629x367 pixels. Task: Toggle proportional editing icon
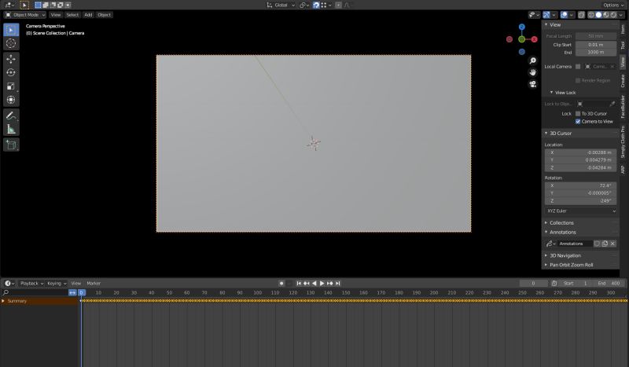338,5
